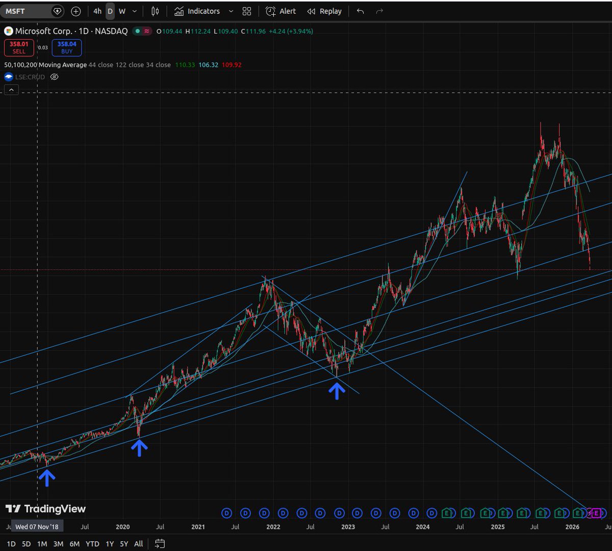Click the +4.24 (+3.94%) change value
This screenshot has height=551, width=612.
(x=290, y=31)
